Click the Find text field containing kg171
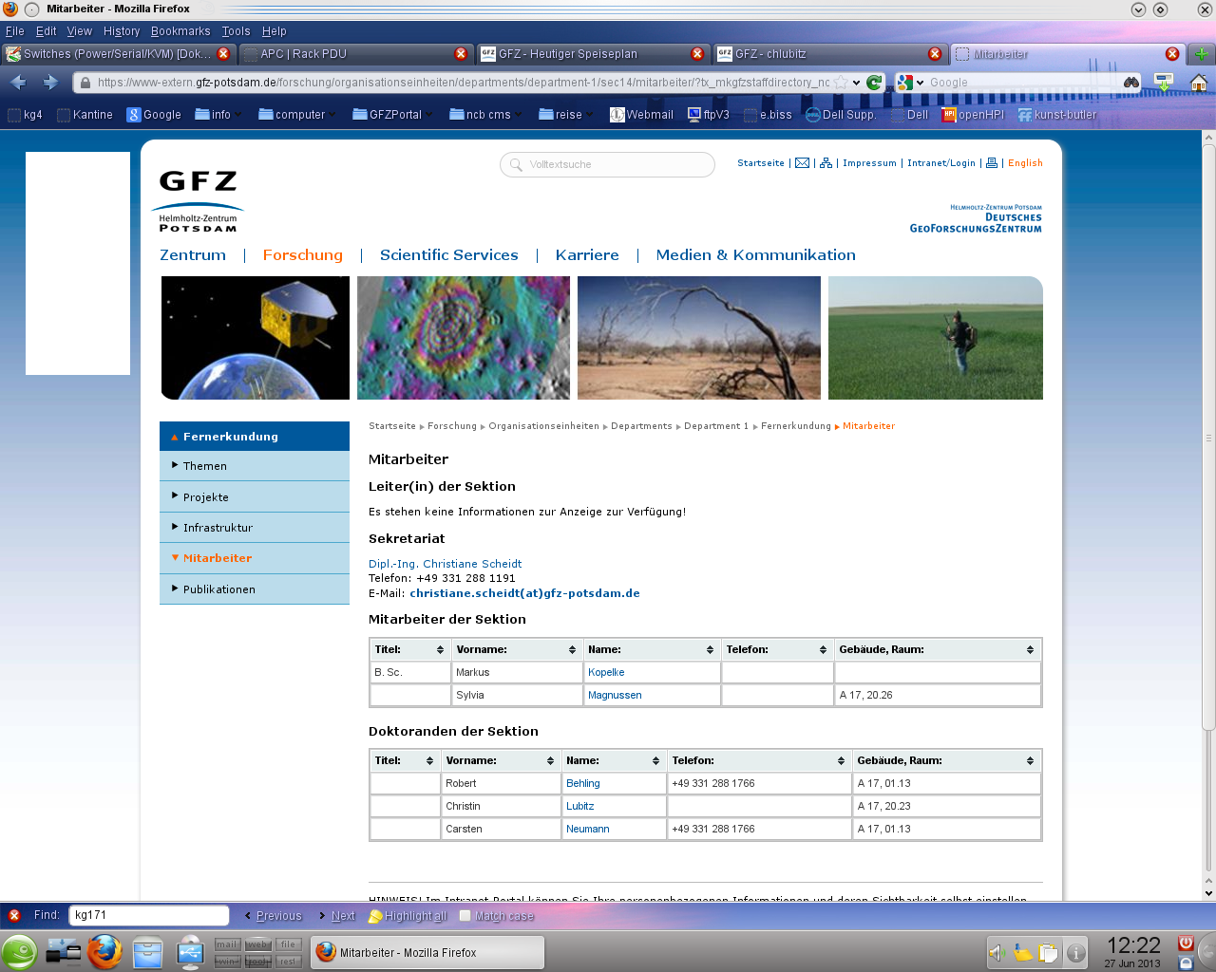This screenshot has width=1216, height=972. (x=149, y=915)
